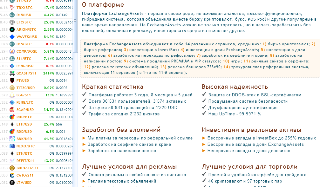Click the pairs list scrollbar thumb
The image size is (320, 187).
(x=75, y=26)
